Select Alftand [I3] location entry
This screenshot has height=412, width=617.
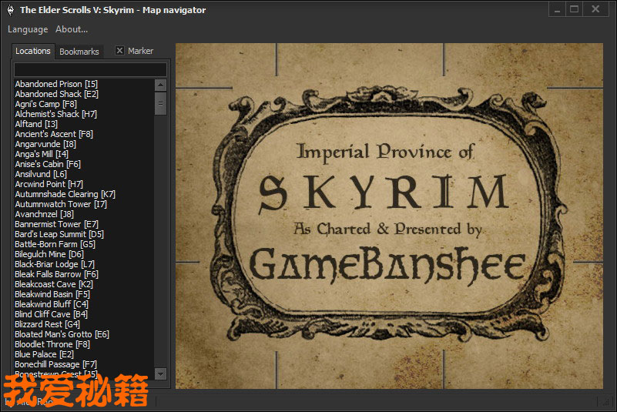pos(36,124)
